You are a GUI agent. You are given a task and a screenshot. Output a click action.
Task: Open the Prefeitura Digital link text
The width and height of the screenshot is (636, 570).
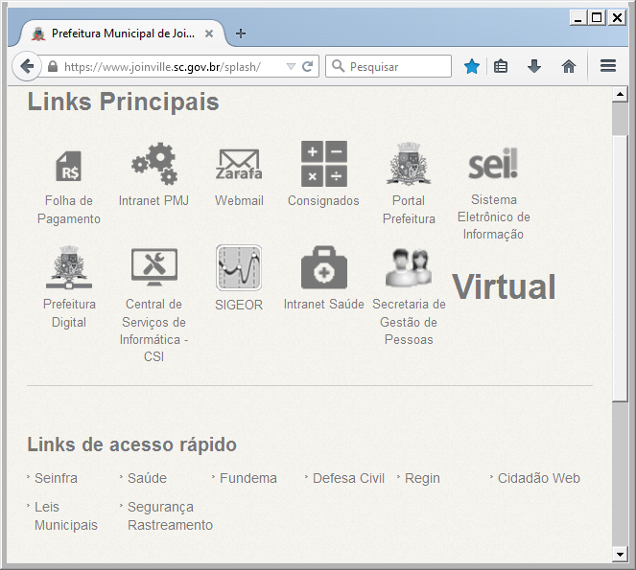69,313
